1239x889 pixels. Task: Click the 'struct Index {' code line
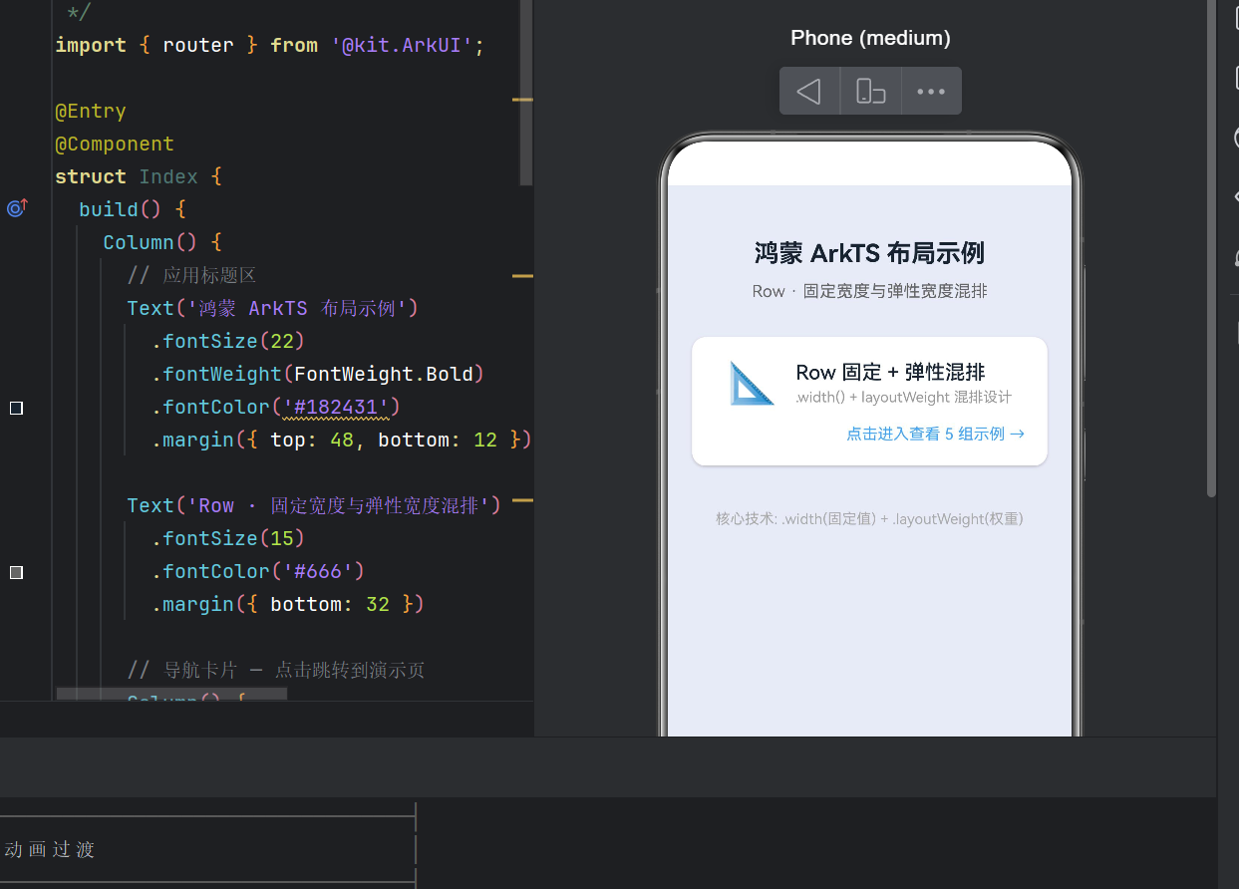coord(139,176)
